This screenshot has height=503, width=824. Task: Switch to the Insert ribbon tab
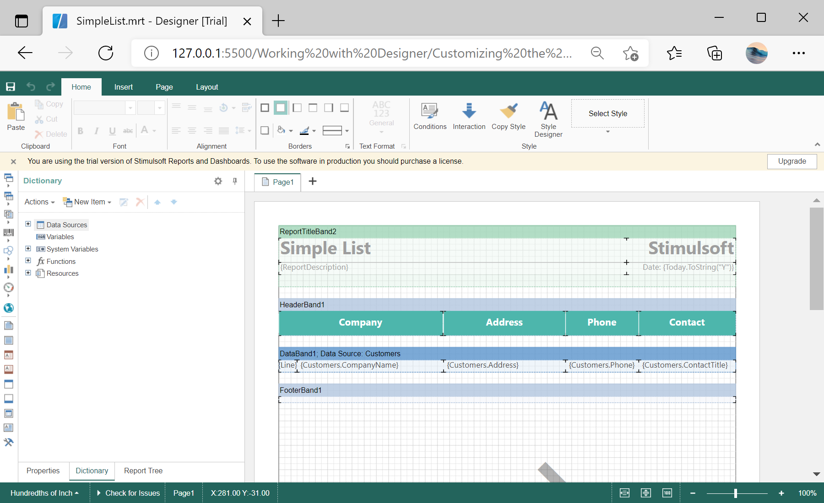click(x=124, y=87)
